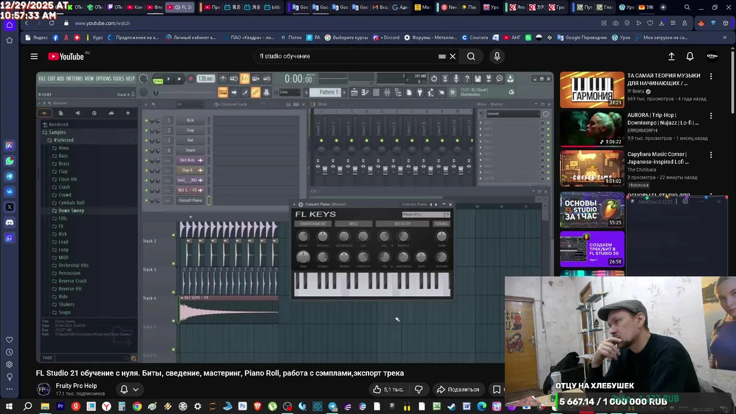
Task: Open Photoshop from the Windows taskbar
Action: 243,407
